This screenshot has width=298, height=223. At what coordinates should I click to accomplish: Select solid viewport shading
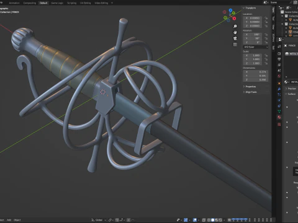coord(213,220)
